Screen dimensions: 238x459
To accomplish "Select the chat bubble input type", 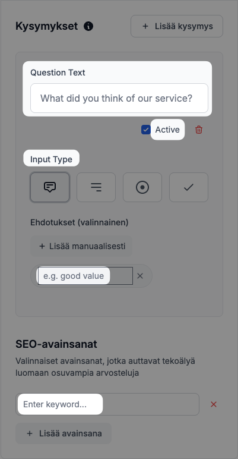I will pos(50,187).
